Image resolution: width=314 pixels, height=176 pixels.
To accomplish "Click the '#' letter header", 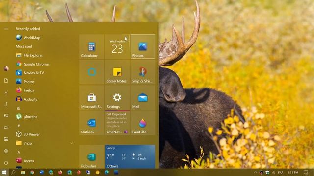I will coord(19,126).
